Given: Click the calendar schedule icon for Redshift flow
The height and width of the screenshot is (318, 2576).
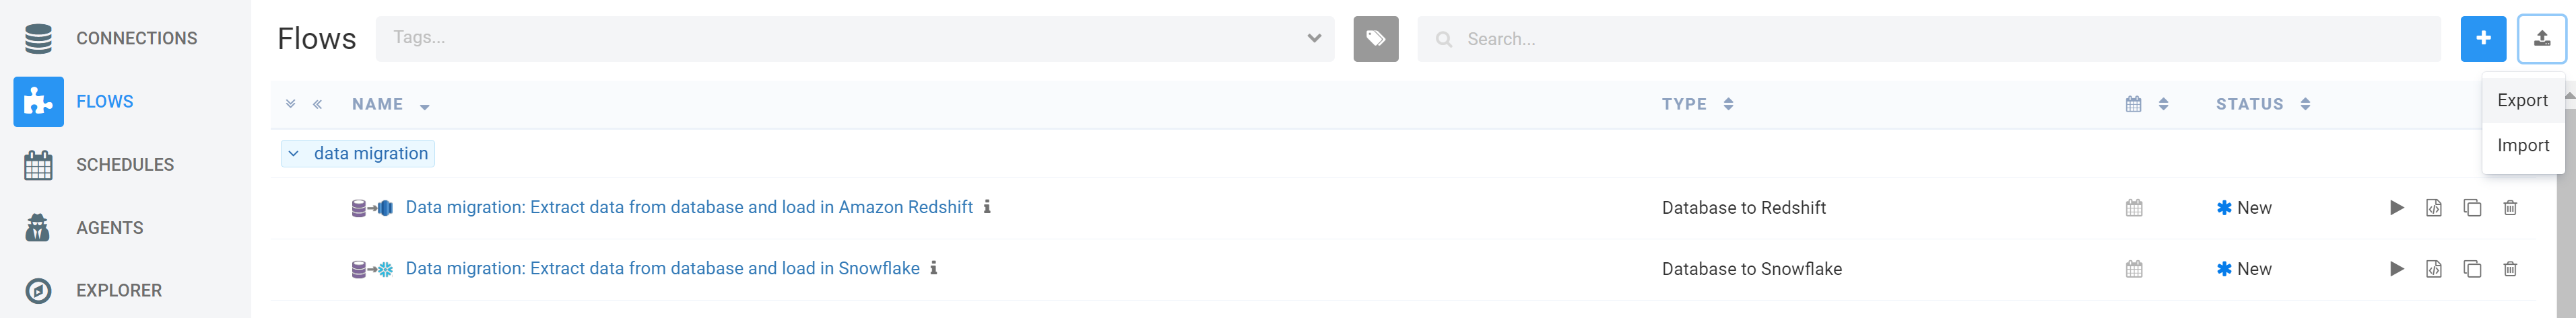Looking at the screenshot, I should [2133, 207].
